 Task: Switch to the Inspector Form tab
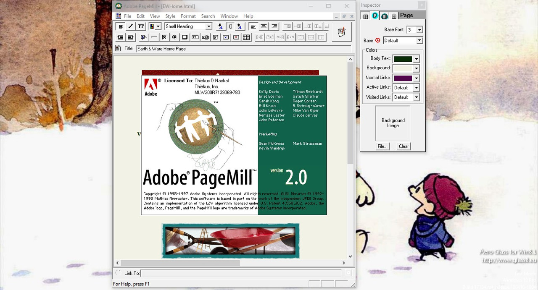point(385,16)
